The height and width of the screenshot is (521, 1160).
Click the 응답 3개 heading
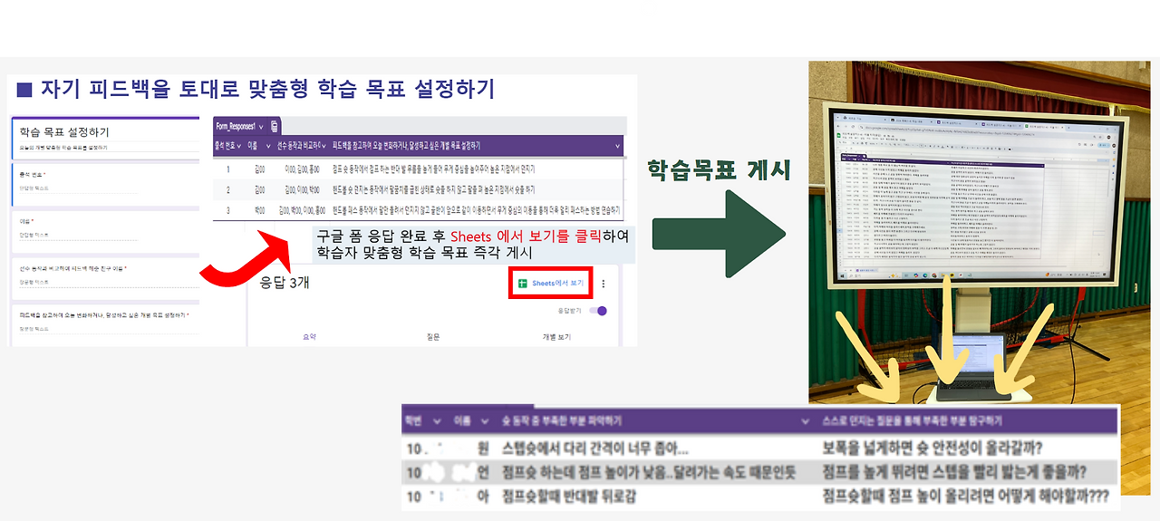[285, 282]
